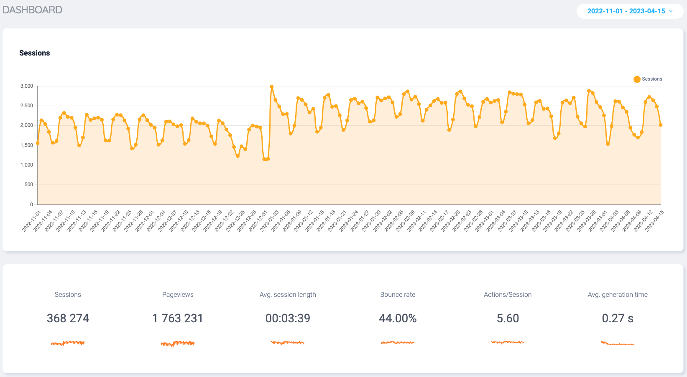
Task: Click the Pageviews sparkline graph
Action: click(178, 343)
